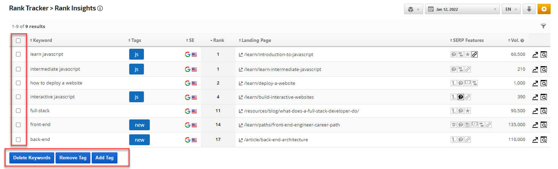The image size is (558, 169).
Task: Click the js tag on interactive javascript
Action: tap(137, 97)
